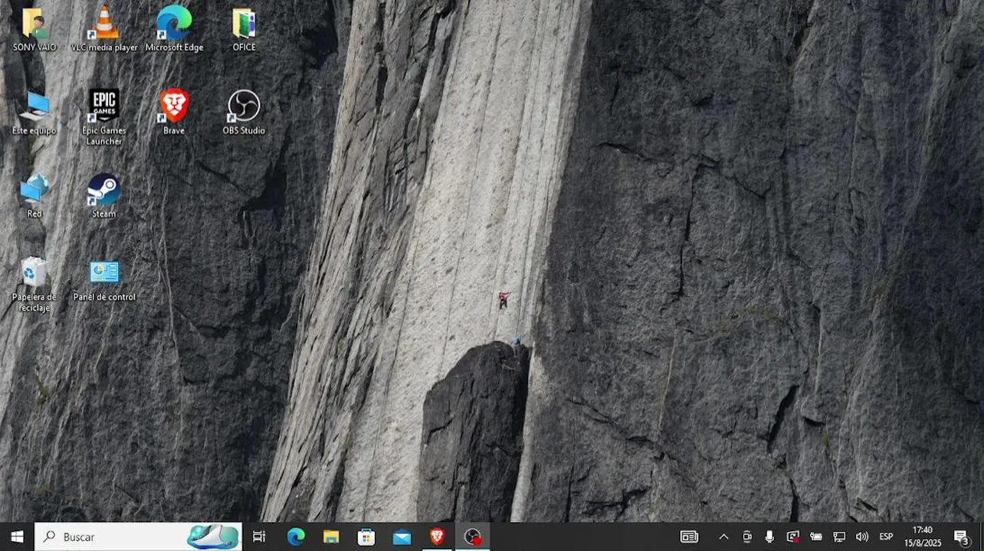Launch Edge from the taskbar
The image size is (984, 551).
click(296, 536)
